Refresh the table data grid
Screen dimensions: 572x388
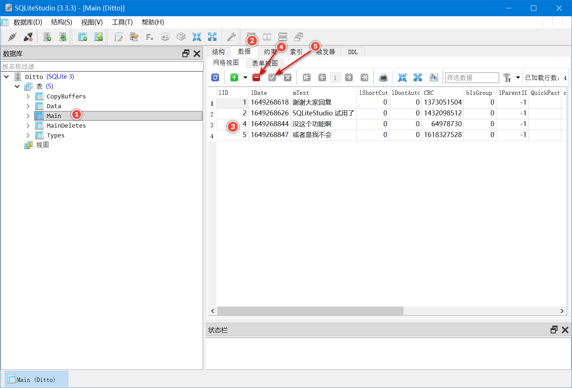coord(215,78)
